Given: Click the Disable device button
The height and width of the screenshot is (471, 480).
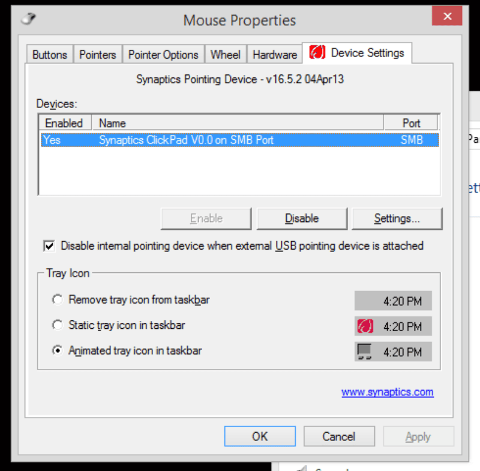Looking at the screenshot, I should tap(302, 218).
